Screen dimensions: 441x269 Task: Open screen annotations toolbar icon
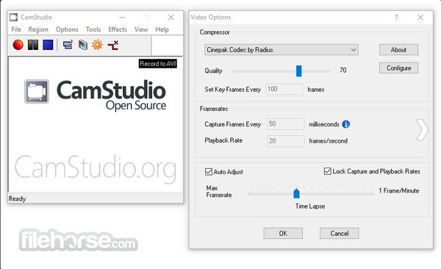[82, 45]
